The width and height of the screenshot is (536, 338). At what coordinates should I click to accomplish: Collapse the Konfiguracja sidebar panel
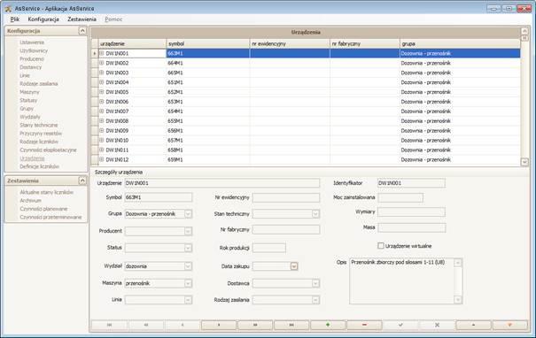pyautogui.click(x=82, y=31)
